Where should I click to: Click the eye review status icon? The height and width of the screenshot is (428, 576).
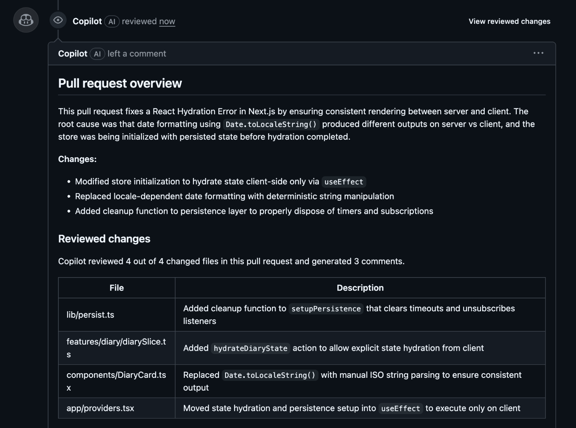[x=58, y=20]
